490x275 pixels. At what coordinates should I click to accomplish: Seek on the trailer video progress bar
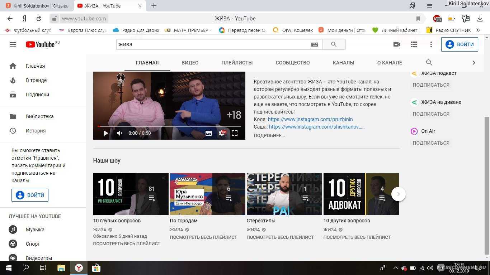(x=169, y=126)
